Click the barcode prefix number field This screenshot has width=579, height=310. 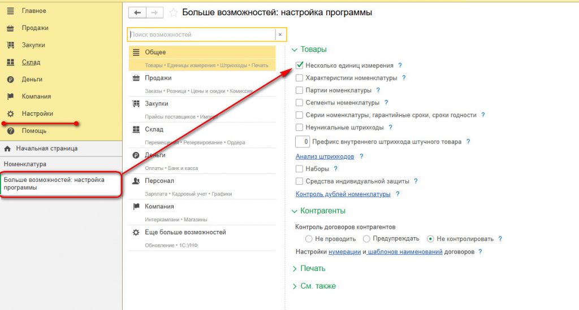[303, 142]
